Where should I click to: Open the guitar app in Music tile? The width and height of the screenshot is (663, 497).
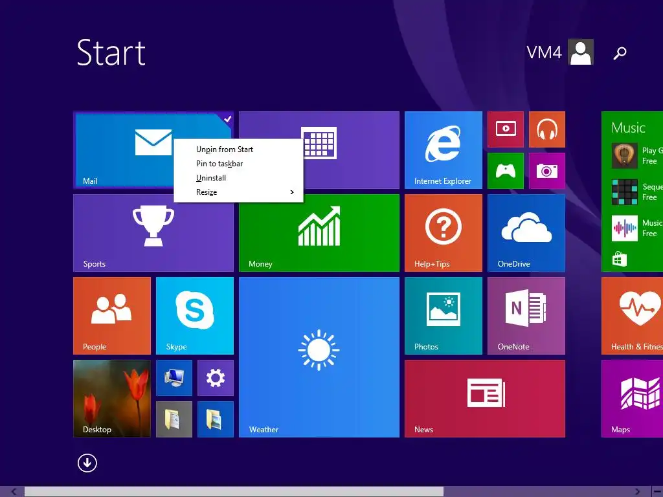(x=625, y=155)
